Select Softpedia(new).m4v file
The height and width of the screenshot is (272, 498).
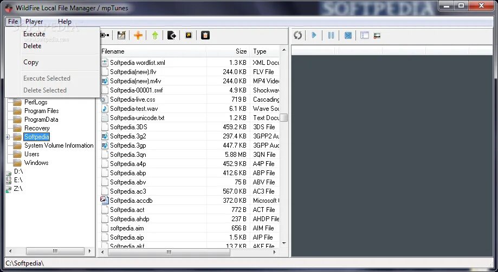135,81
